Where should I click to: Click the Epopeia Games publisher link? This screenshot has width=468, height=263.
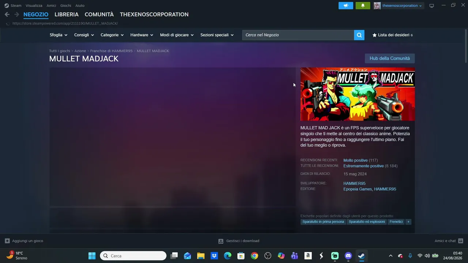coord(358,189)
